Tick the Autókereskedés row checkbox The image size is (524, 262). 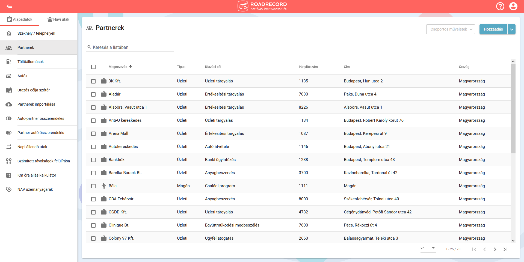(93, 147)
